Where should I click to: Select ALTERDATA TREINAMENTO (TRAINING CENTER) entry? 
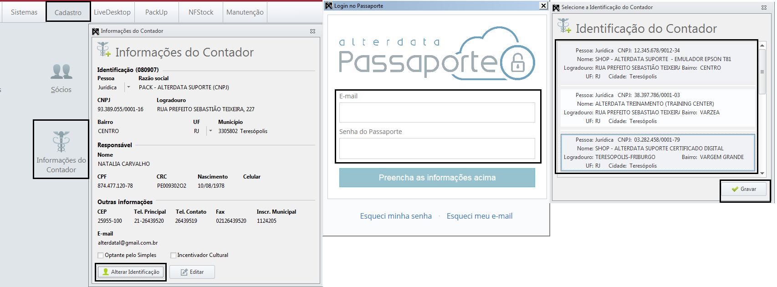[x=658, y=108]
